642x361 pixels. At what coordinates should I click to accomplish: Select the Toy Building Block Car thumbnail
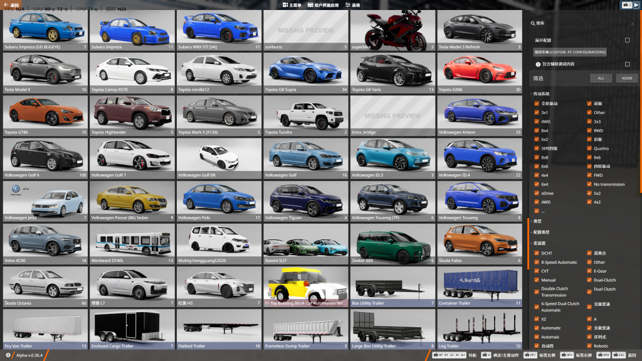306,286
